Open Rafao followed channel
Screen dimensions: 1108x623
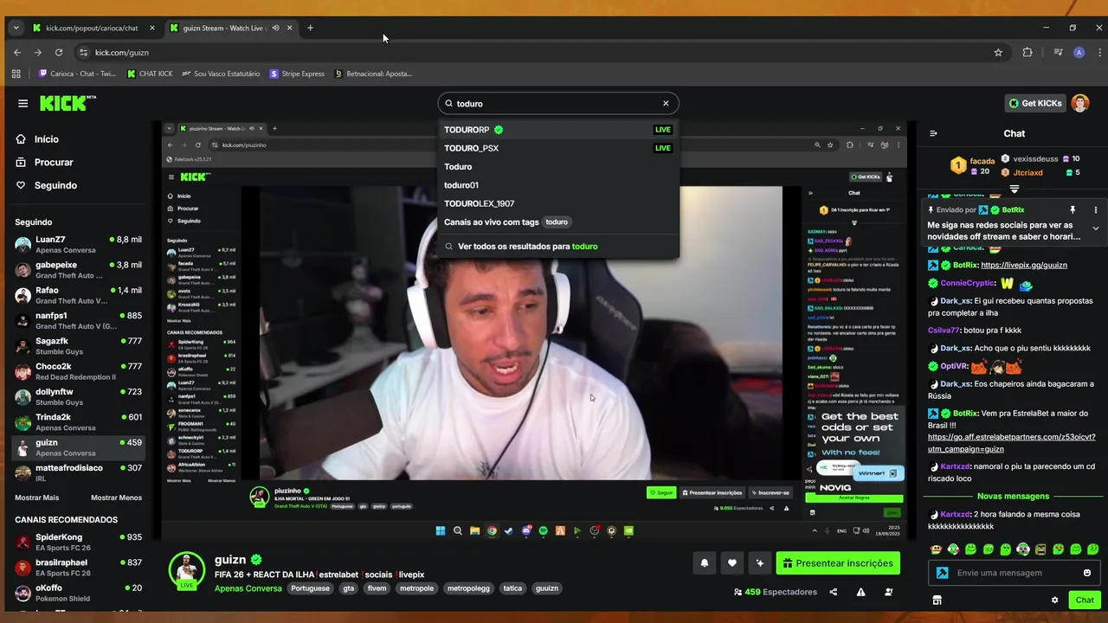[78, 295]
